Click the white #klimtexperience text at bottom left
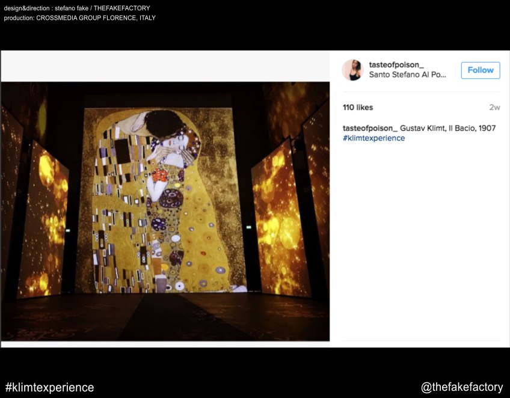510x398 pixels. pos(49,387)
